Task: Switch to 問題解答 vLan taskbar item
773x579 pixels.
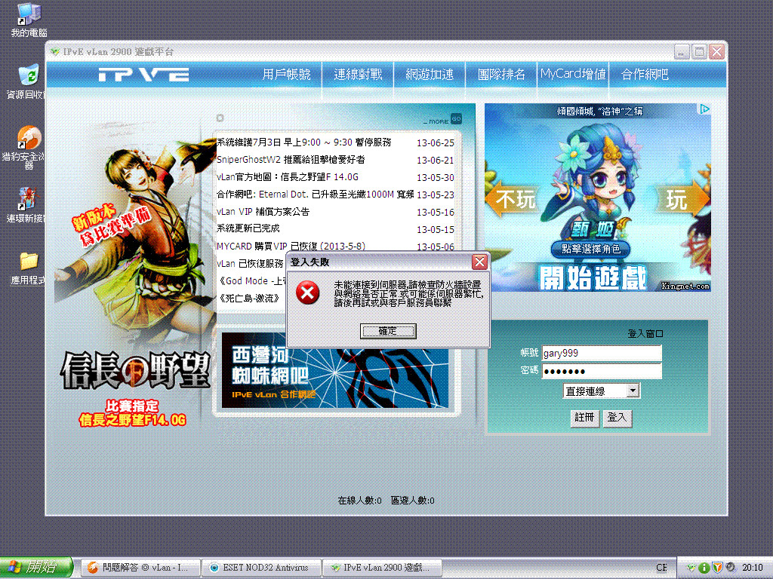Action: click(140, 568)
